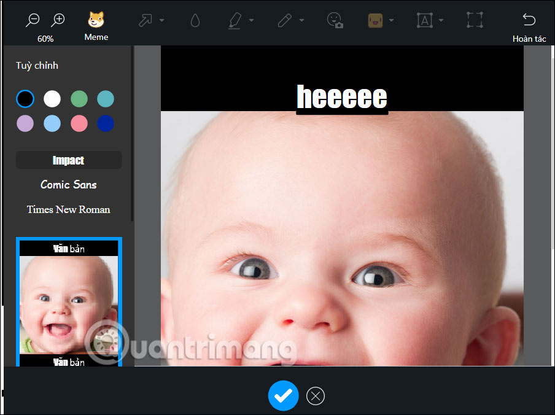Open the emoji sticker with camera tool
555x415 pixels.
pyautogui.click(x=335, y=20)
